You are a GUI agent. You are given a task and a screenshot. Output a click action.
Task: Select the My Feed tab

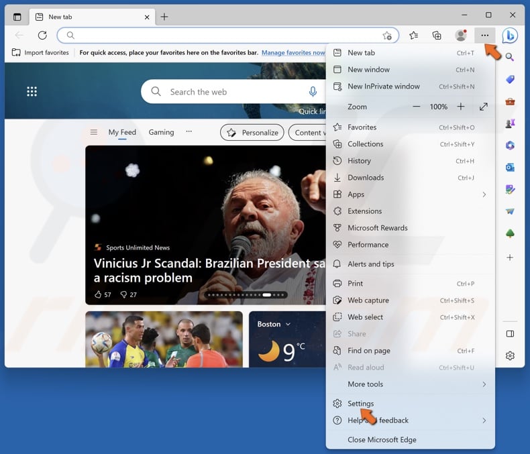click(122, 132)
